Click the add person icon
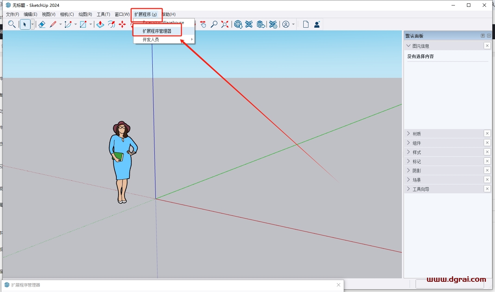The height and width of the screenshot is (292, 495). 317,24
